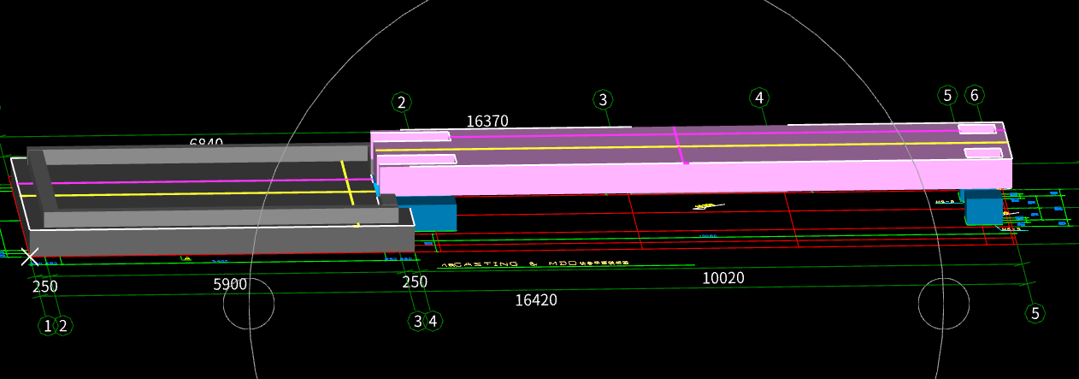1079x379 pixels.
Task: Pick the lone axis bubble 5 under the slab end
Action: 1035,313
